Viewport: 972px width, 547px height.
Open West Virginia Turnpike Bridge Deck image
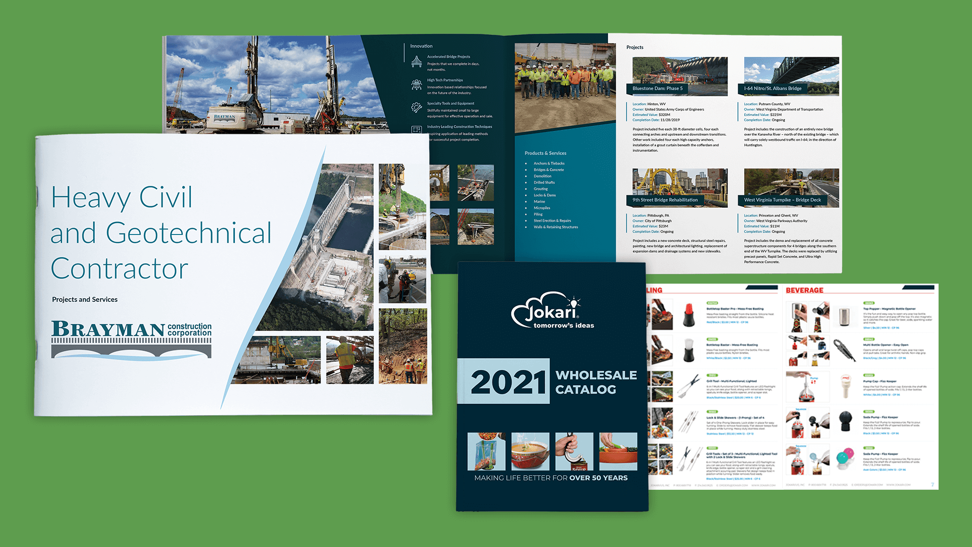pyautogui.click(x=791, y=183)
